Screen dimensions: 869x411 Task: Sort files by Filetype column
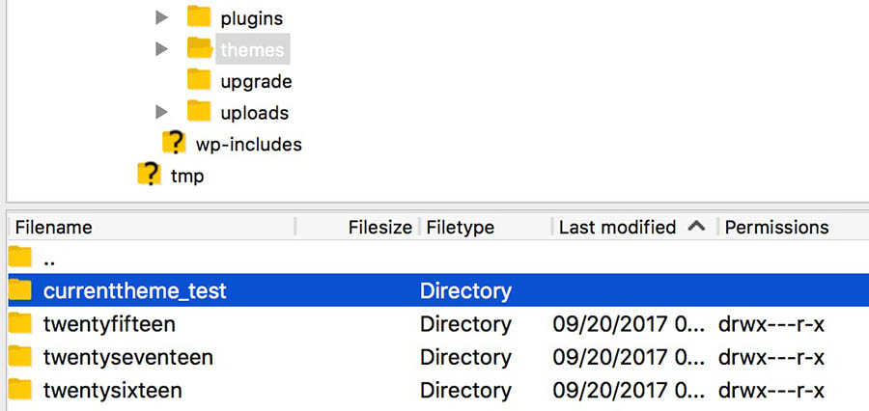(461, 228)
